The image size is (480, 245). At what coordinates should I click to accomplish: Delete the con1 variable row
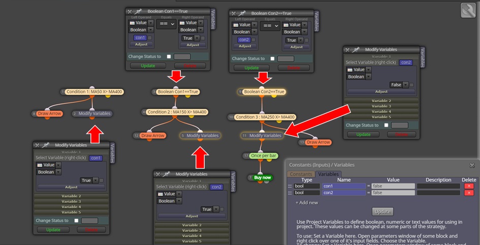[469, 186]
